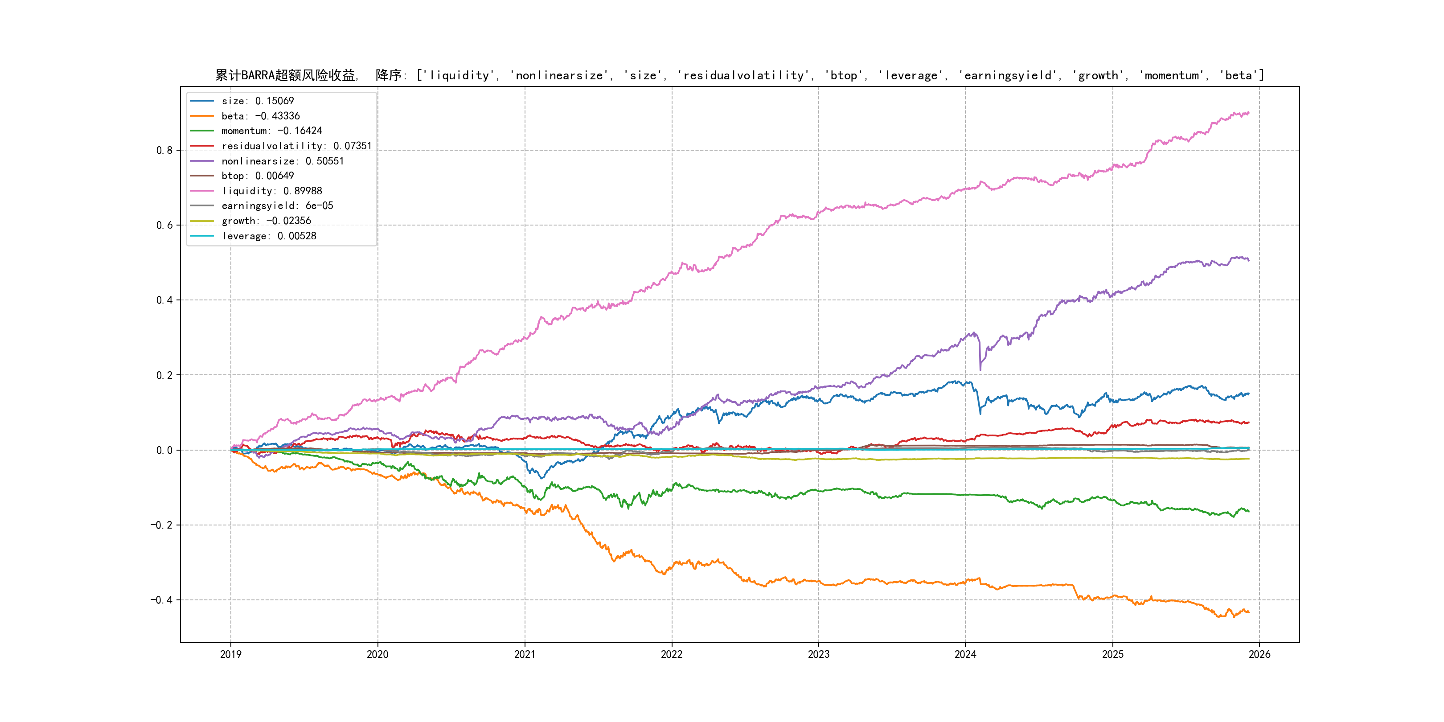Click the size legend label
Image resolution: width=1444 pixels, height=722 pixels.
tap(257, 101)
